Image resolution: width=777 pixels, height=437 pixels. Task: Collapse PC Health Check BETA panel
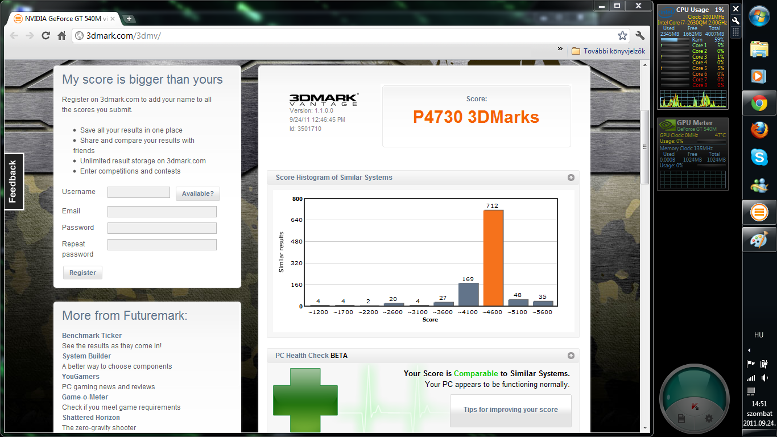click(x=571, y=356)
